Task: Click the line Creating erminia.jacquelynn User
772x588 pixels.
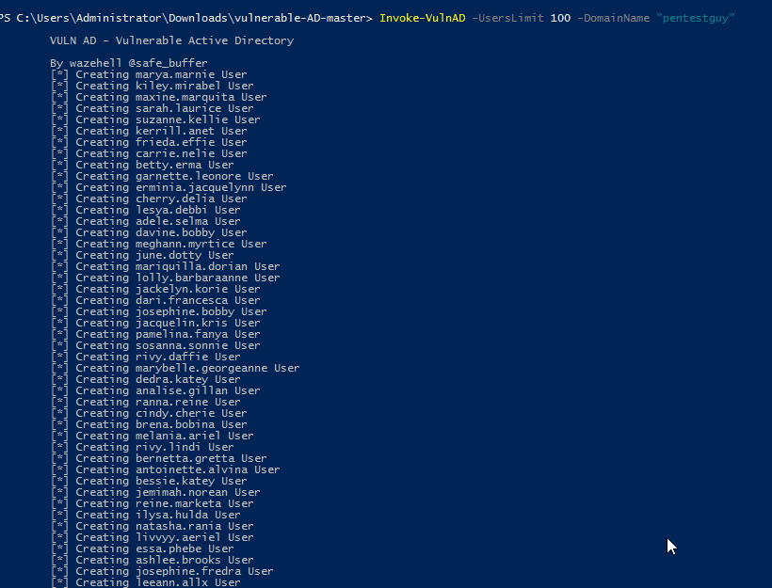Action: coord(169,187)
